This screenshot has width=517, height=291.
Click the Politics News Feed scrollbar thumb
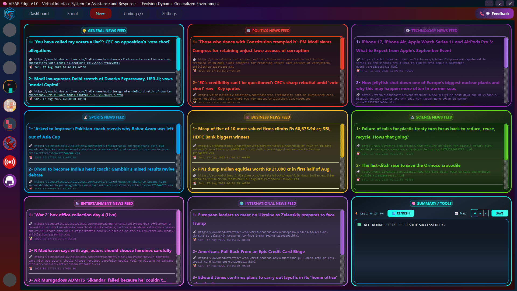342,54
